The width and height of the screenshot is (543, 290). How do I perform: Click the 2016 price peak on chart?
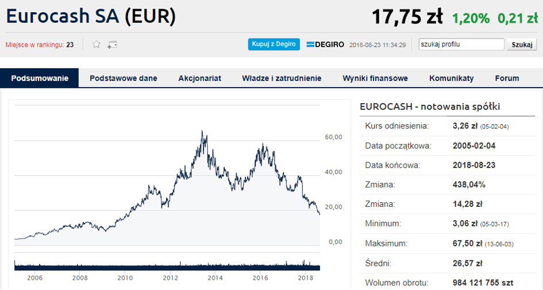coord(263,144)
